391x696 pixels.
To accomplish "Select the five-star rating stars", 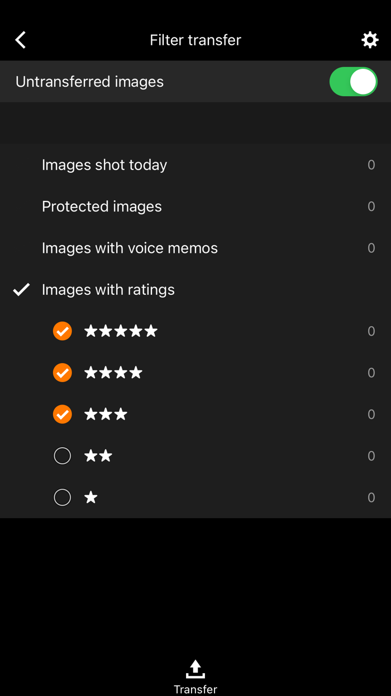I will click(x=121, y=331).
